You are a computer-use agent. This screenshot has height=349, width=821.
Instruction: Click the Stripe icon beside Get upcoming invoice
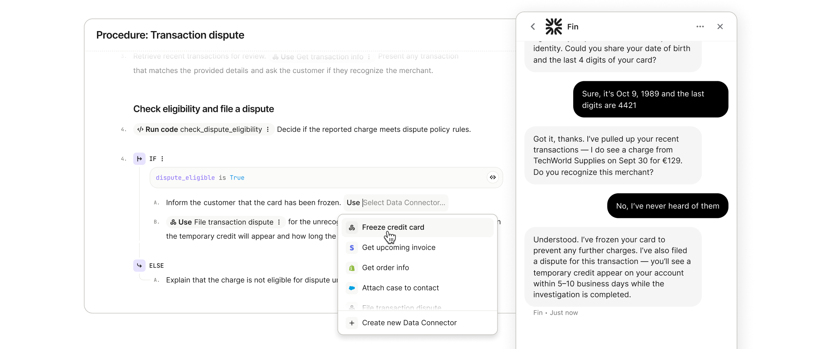click(352, 248)
